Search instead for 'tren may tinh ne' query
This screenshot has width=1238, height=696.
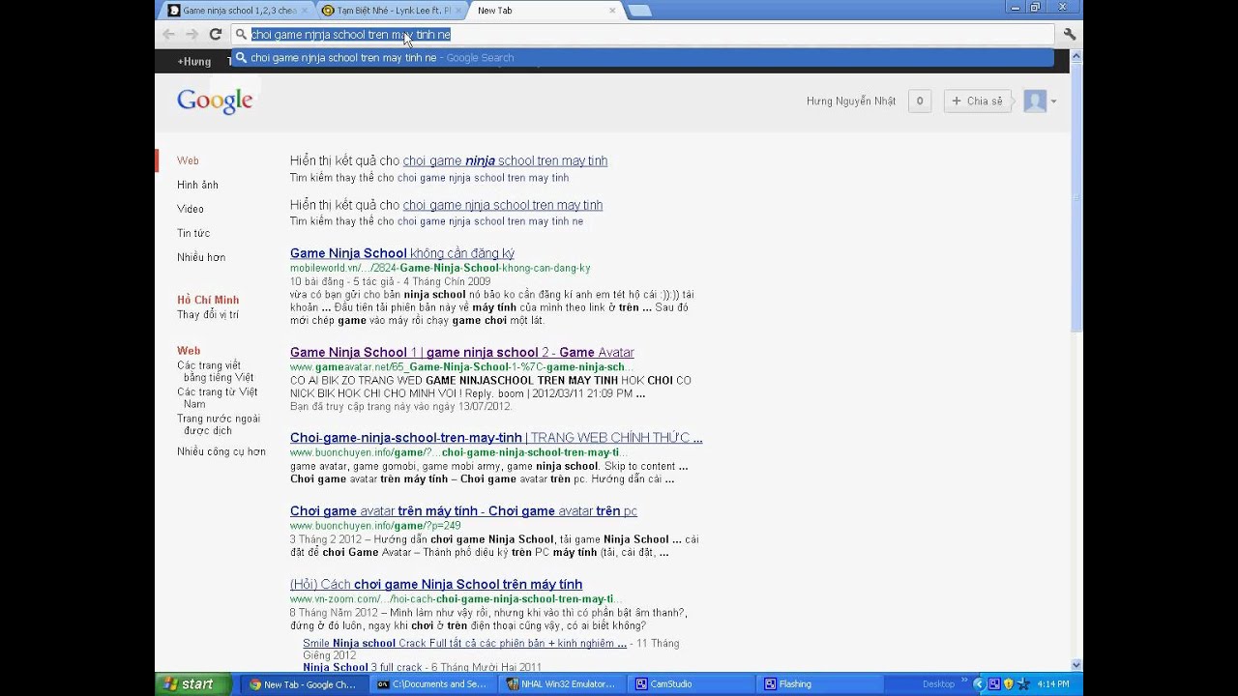pos(489,221)
